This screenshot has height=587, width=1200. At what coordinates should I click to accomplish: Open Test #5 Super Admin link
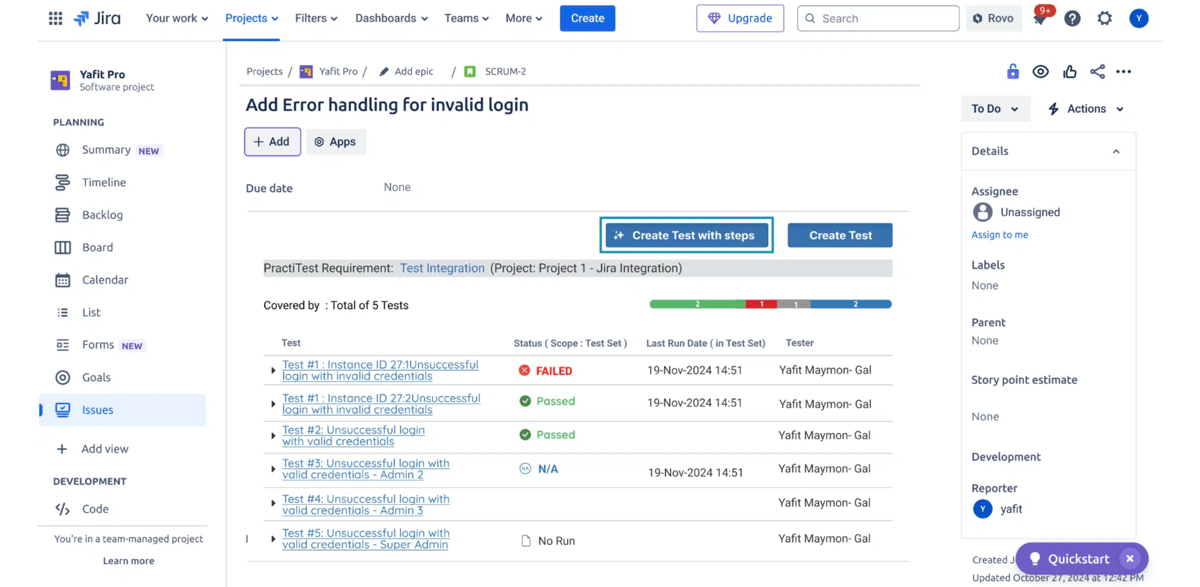coord(366,539)
